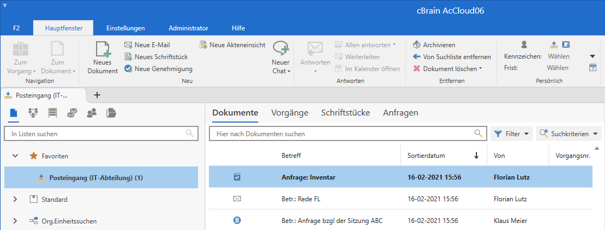Open the Vorgänge tab
This screenshot has width=605, height=230.
(290, 113)
